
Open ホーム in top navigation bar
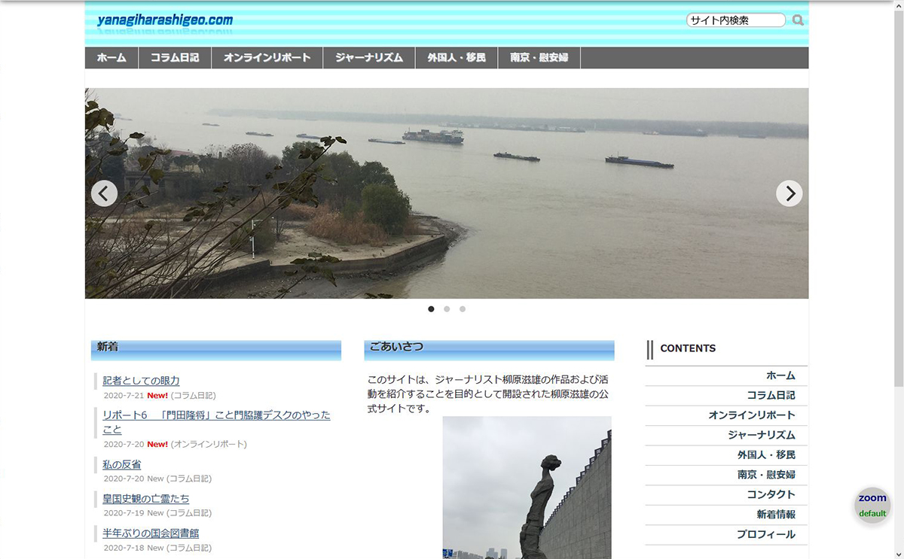(x=111, y=58)
